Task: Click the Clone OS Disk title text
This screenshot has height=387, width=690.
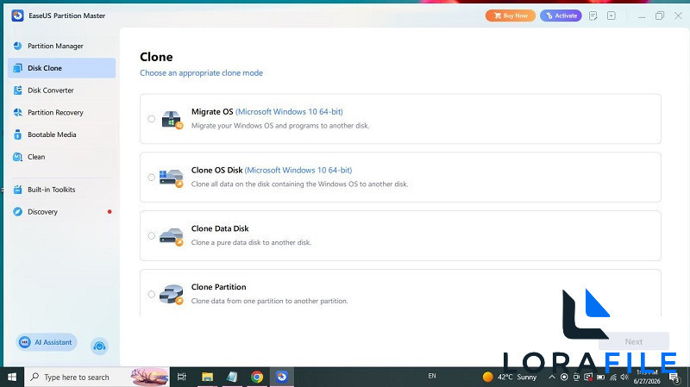Action: point(217,170)
